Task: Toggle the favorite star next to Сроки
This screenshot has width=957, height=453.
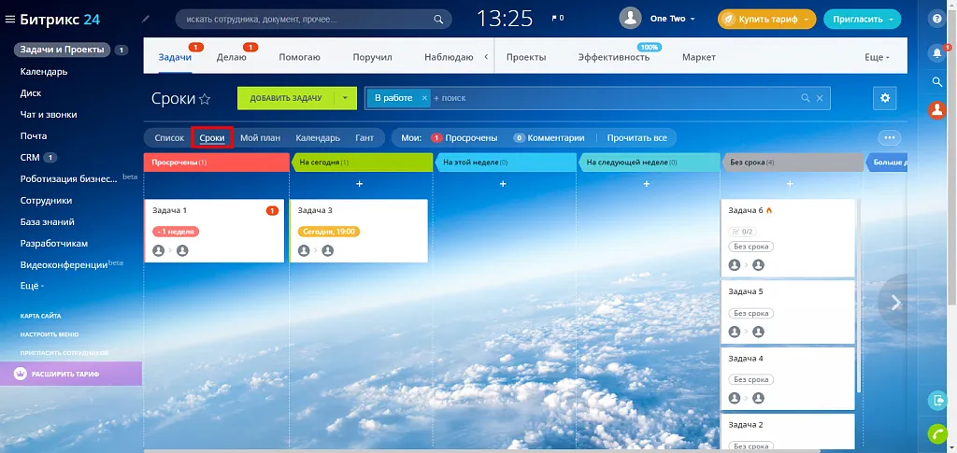Action: coord(205,99)
